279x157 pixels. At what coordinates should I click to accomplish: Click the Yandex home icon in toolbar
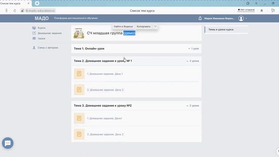pos(7,10)
